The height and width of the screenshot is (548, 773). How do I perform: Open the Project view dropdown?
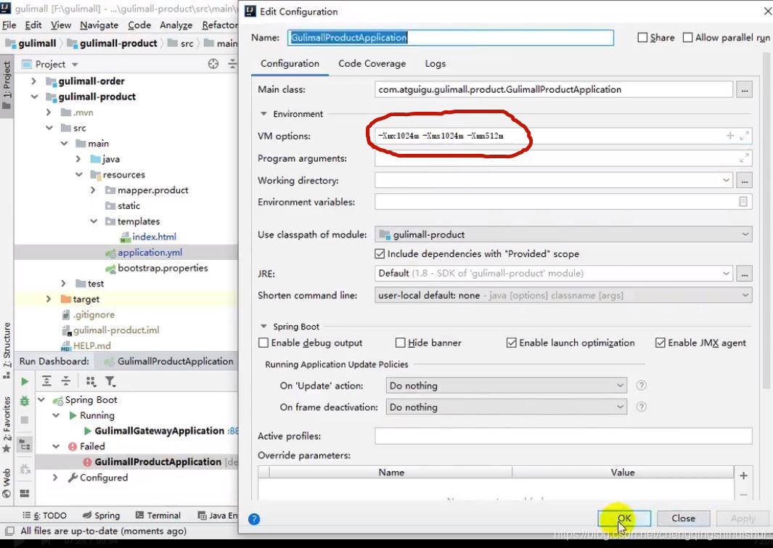tap(75, 65)
